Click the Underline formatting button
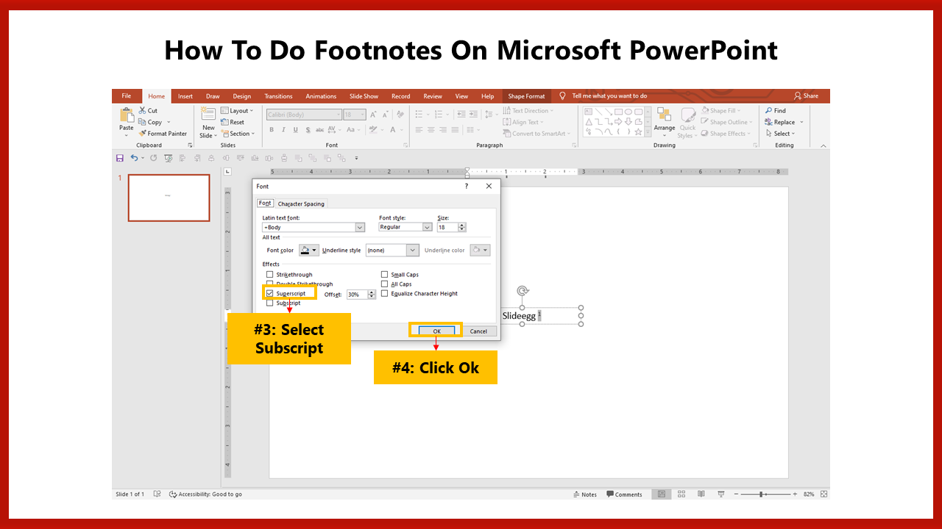Image resolution: width=942 pixels, height=529 pixels. 296,130
